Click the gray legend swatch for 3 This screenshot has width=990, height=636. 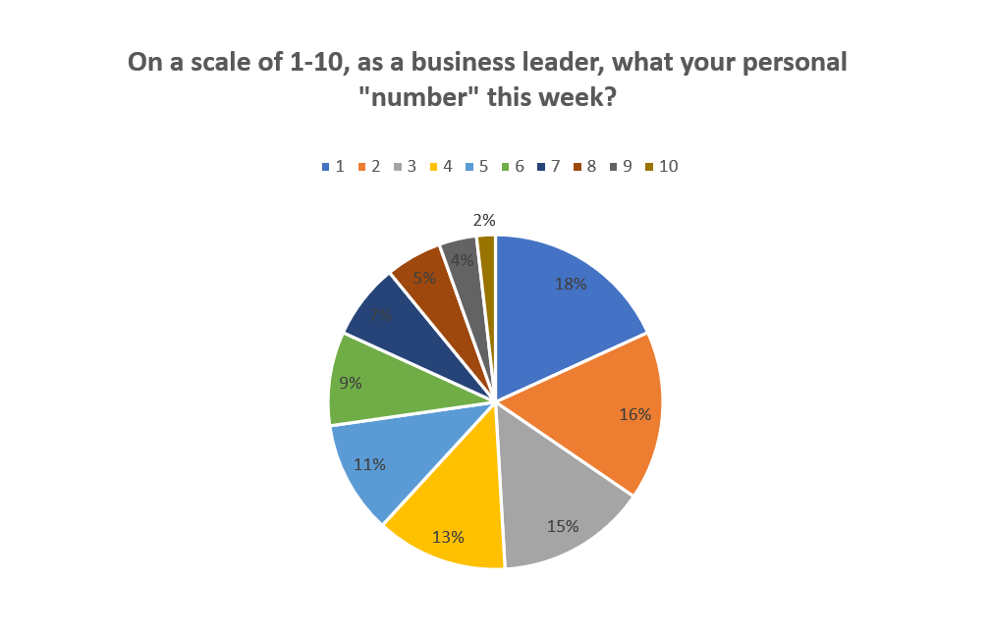tap(397, 167)
